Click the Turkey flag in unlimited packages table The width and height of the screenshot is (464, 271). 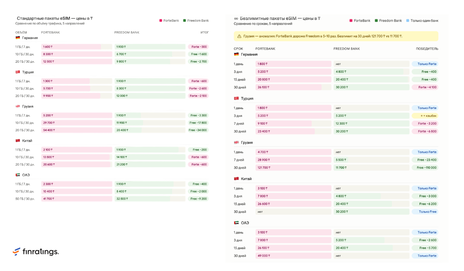[236, 98]
